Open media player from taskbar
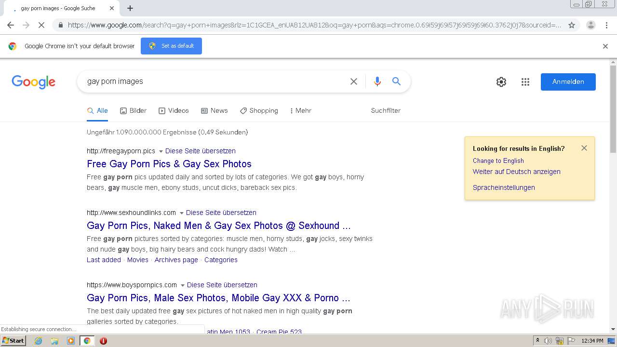617x347 pixels. point(71,341)
